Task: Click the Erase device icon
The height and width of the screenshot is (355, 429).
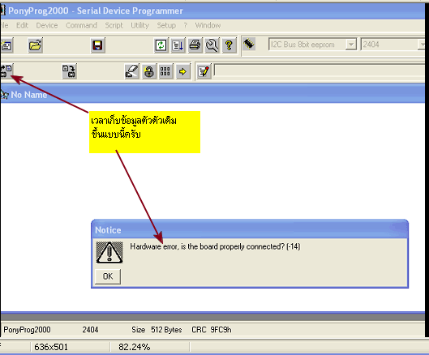Action: (132, 71)
